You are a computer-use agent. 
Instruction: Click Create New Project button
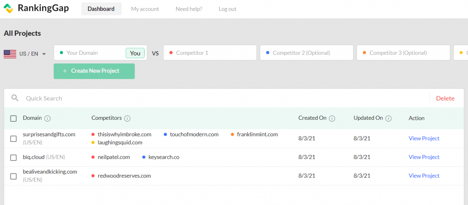click(x=94, y=71)
